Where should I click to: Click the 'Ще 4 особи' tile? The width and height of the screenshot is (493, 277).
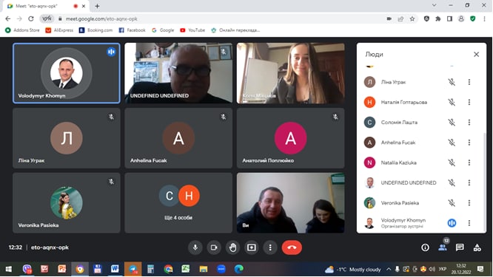(178, 203)
